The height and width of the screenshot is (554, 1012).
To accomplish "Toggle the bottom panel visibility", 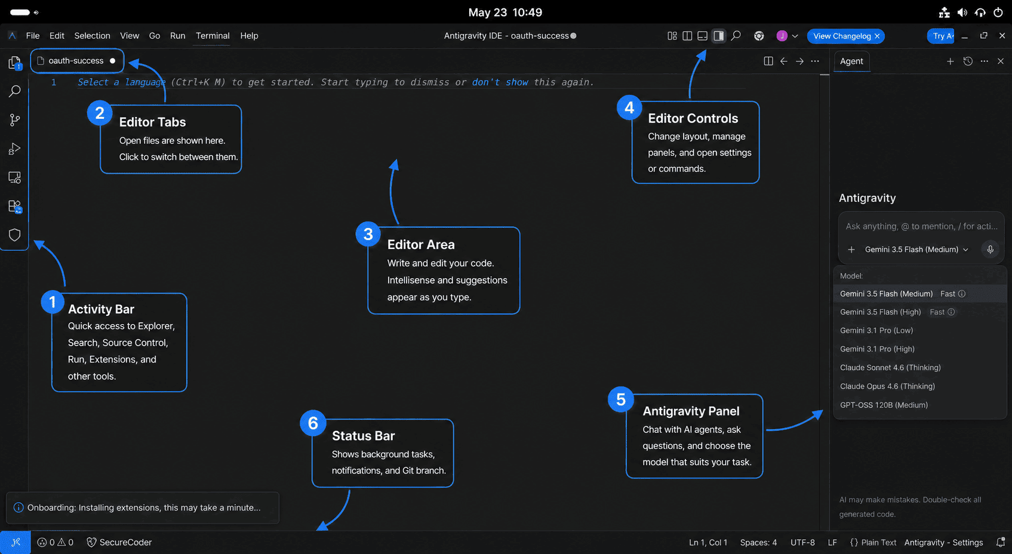I will click(x=703, y=36).
